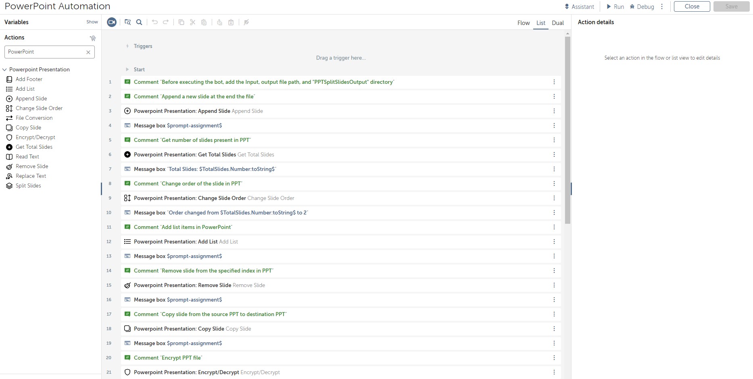Select comment 'Remove slide from the specified index in PPT'
This screenshot has height=379, width=753.
[341, 271]
